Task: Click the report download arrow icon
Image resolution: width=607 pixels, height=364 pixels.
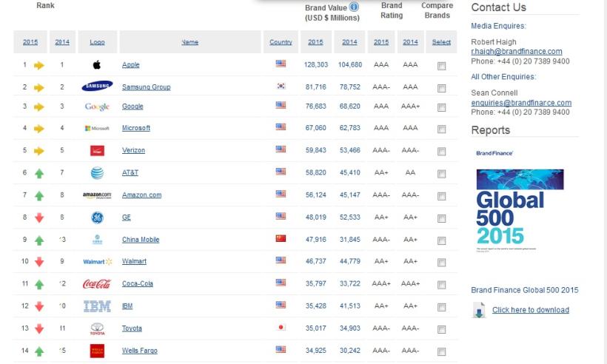Action: pyautogui.click(x=480, y=311)
